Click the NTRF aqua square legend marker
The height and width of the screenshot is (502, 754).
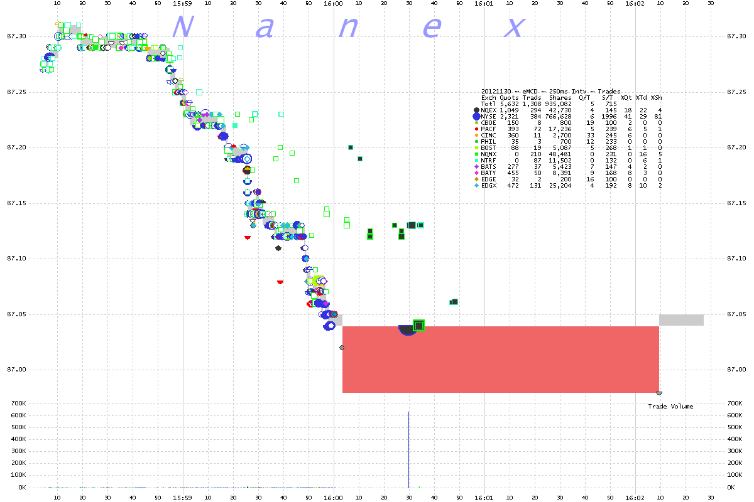(x=476, y=161)
